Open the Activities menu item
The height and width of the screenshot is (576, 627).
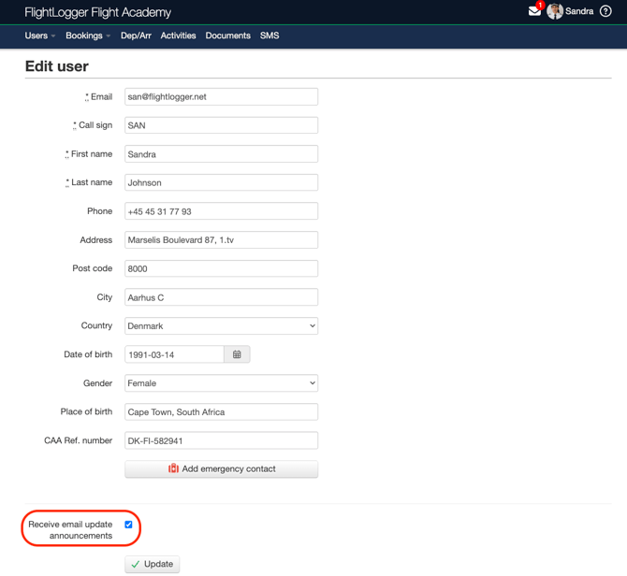(x=179, y=36)
